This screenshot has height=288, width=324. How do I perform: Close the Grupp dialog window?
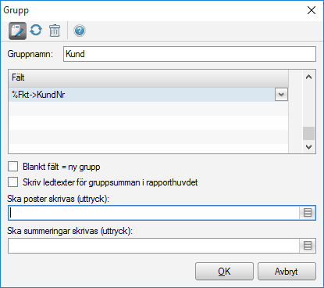(x=312, y=10)
